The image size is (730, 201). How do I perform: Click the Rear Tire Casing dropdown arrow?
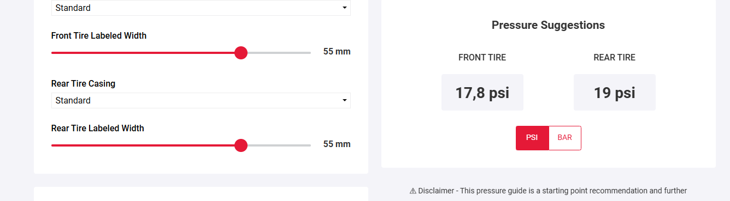pyautogui.click(x=344, y=101)
